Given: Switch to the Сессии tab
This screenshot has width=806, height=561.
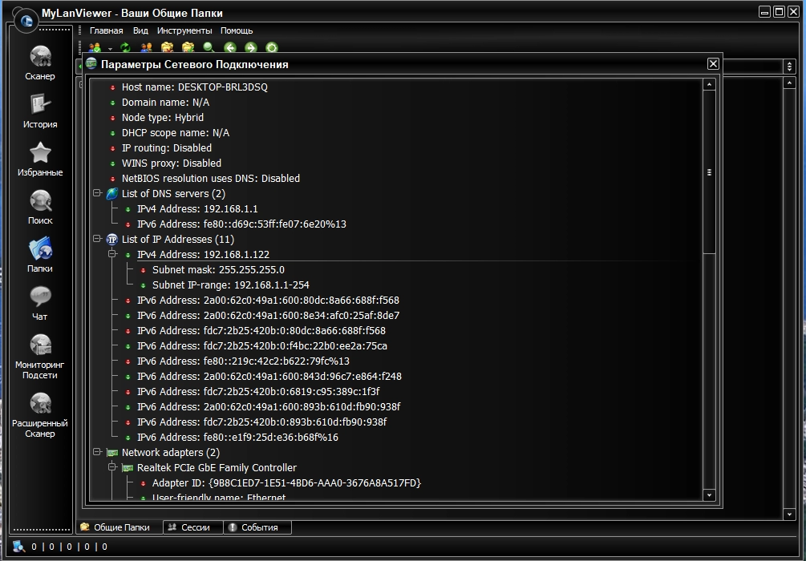Looking at the screenshot, I should [193, 527].
